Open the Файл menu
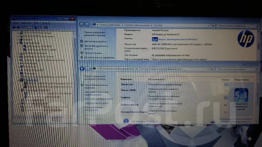The height and width of the screenshot is (147, 262). pyautogui.click(x=16, y=23)
